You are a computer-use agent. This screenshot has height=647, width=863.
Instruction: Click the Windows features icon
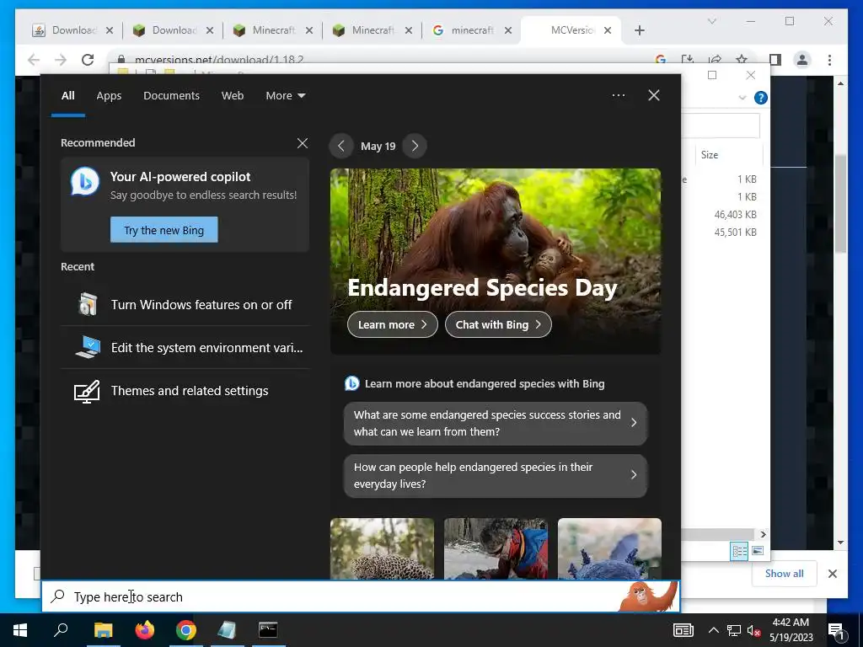point(88,304)
